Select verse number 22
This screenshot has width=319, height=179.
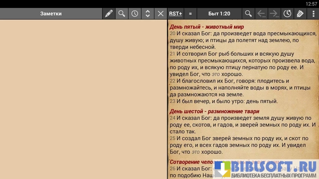[172, 81]
